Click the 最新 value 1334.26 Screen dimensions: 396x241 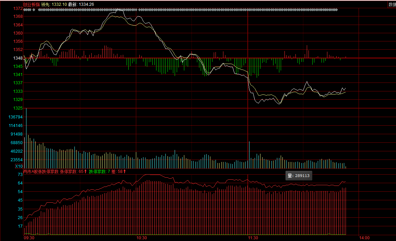click(86, 4)
